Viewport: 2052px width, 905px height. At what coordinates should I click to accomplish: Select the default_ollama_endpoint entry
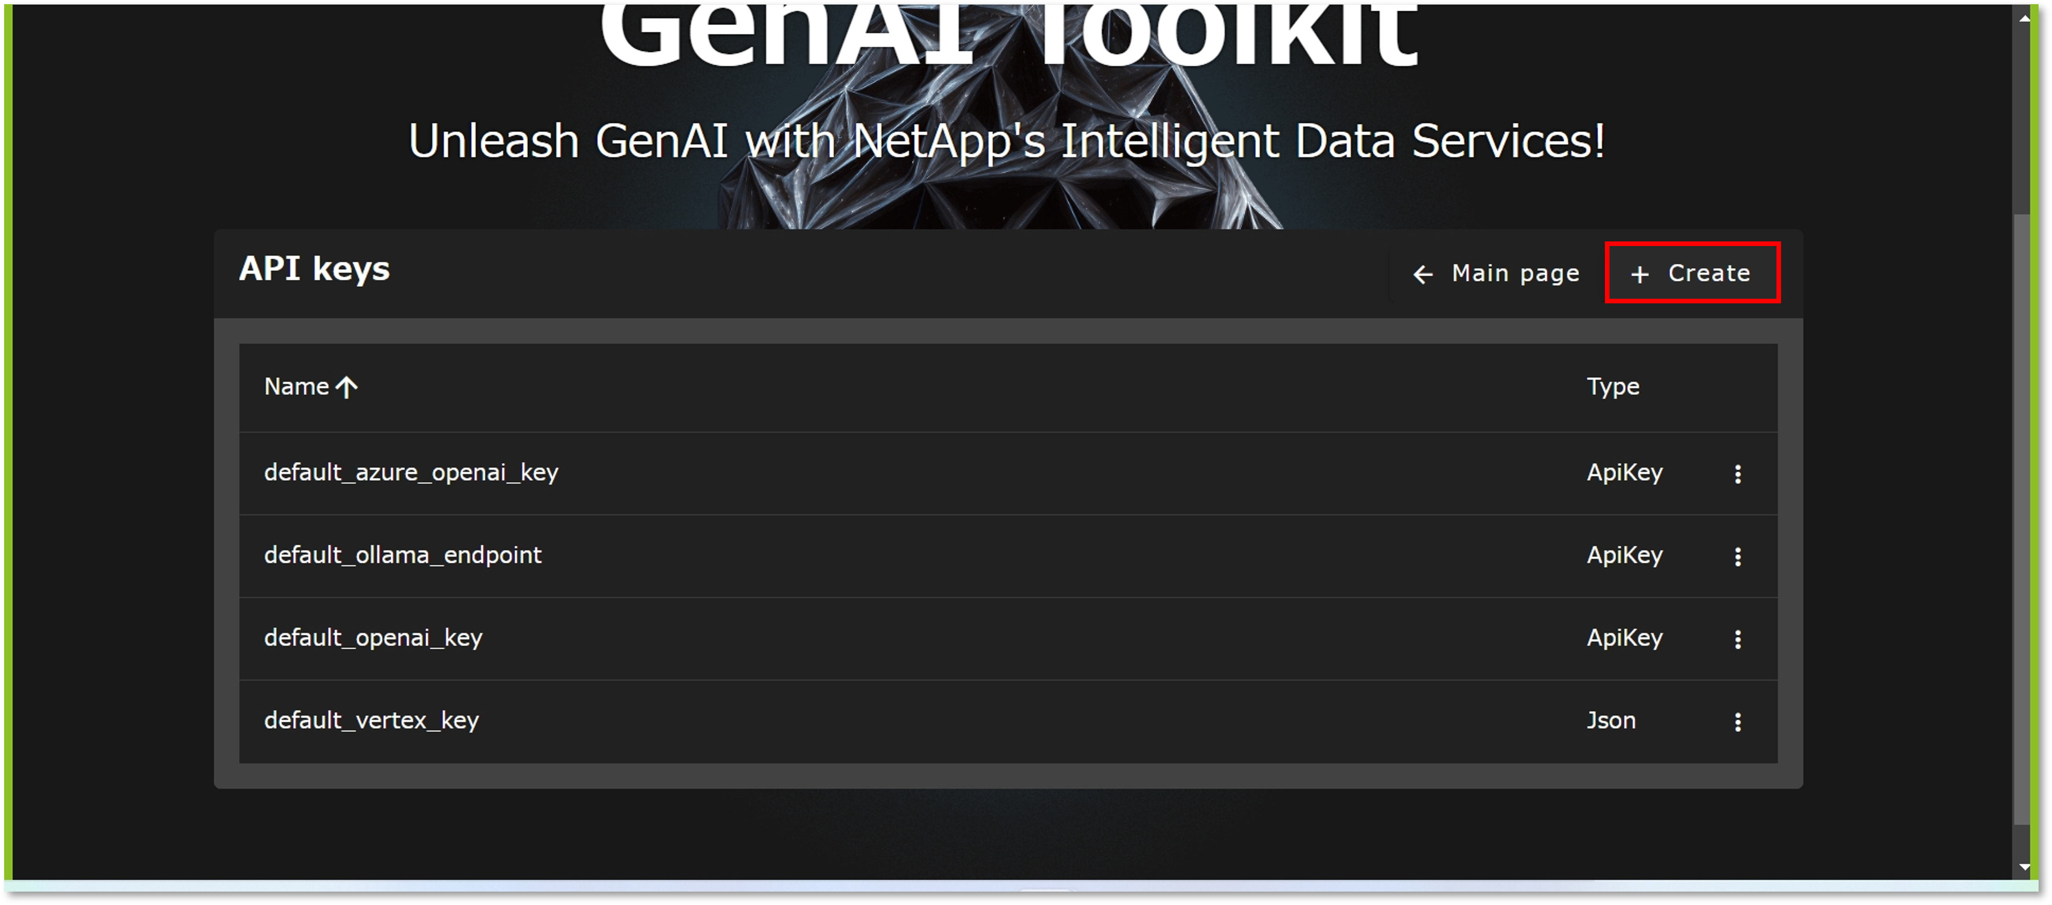point(402,555)
